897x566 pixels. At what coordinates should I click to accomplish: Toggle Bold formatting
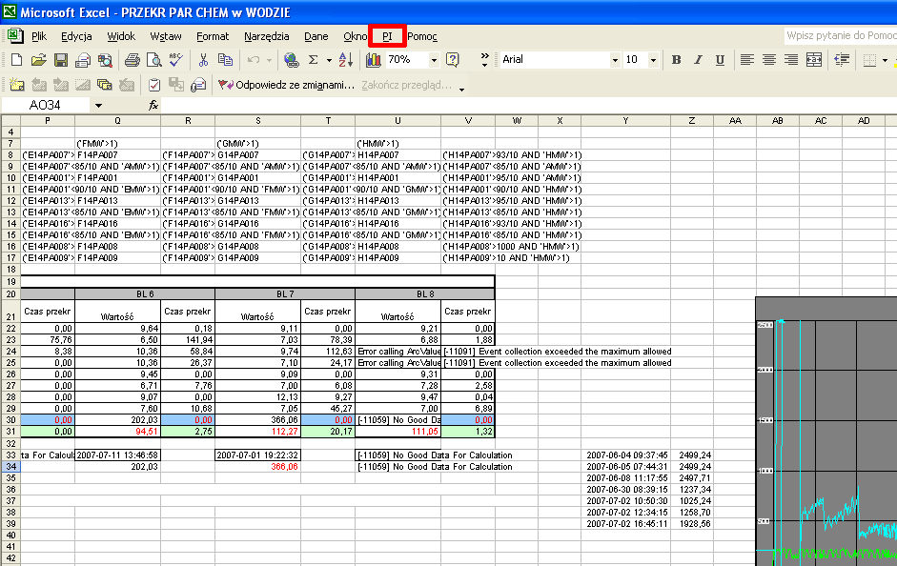tap(676, 59)
